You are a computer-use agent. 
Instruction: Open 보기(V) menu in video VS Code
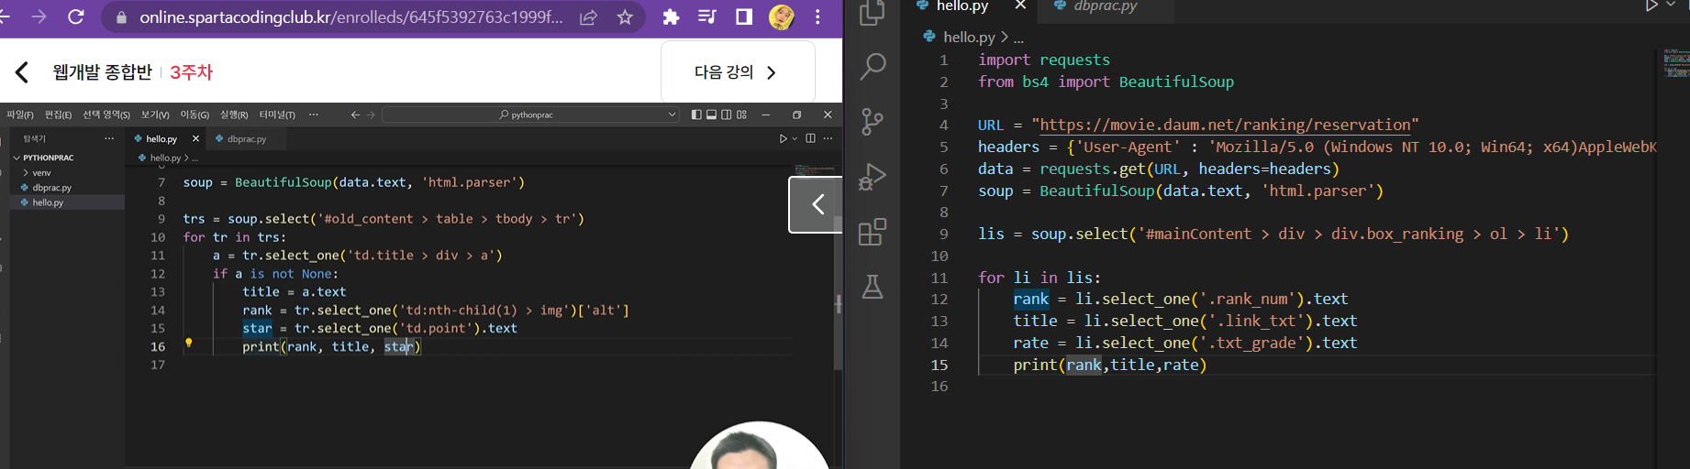click(155, 115)
